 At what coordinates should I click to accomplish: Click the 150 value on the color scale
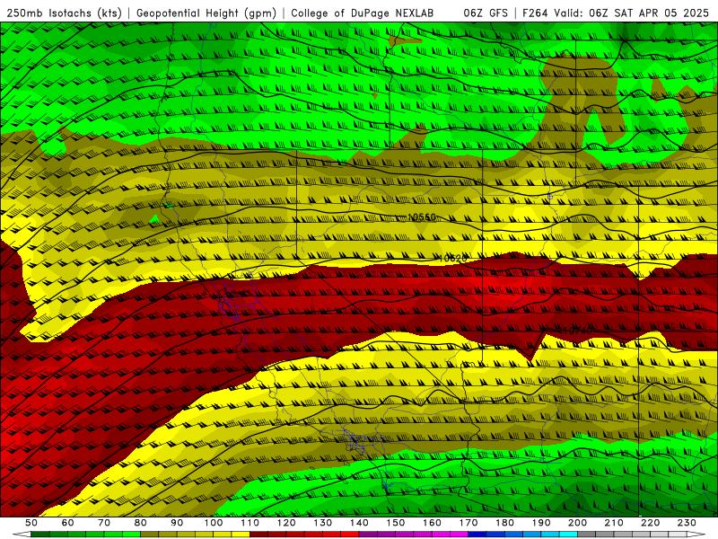pyautogui.click(x=396, y=523)
